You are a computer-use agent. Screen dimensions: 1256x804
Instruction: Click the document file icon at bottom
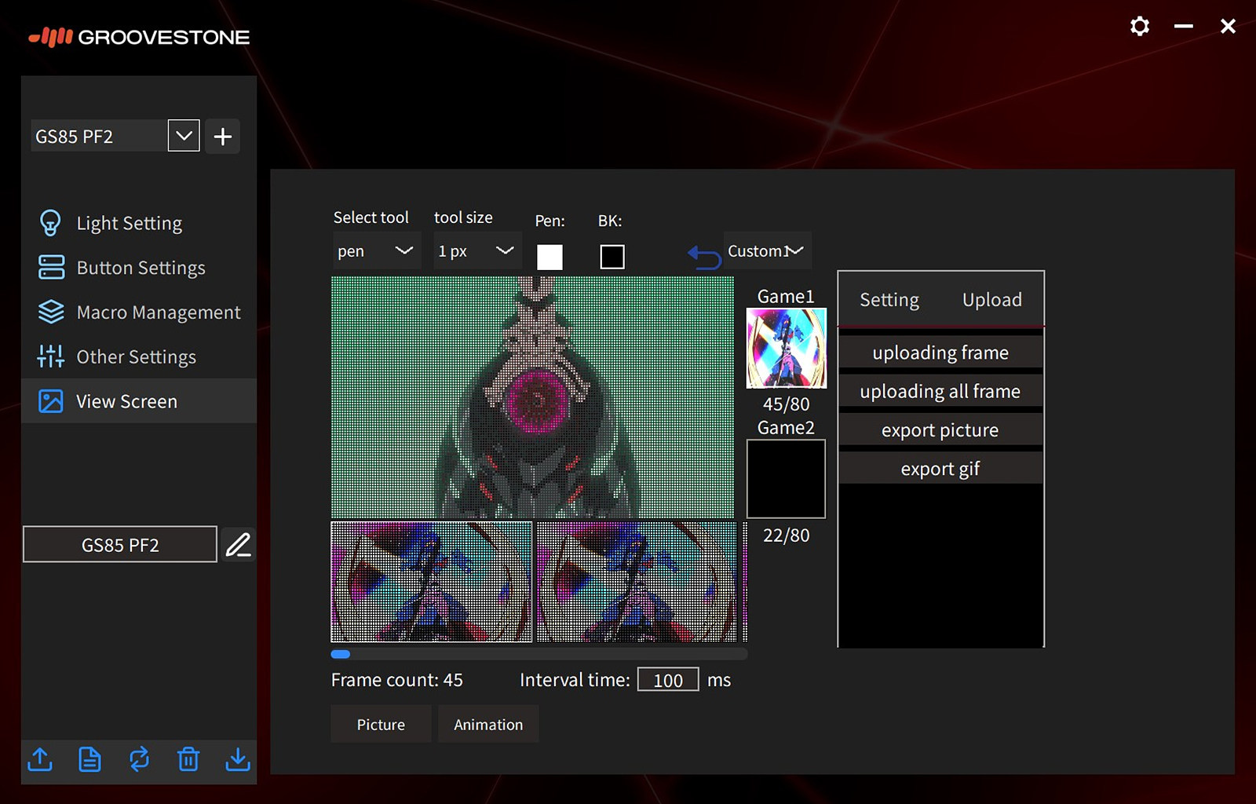point(89,759)
